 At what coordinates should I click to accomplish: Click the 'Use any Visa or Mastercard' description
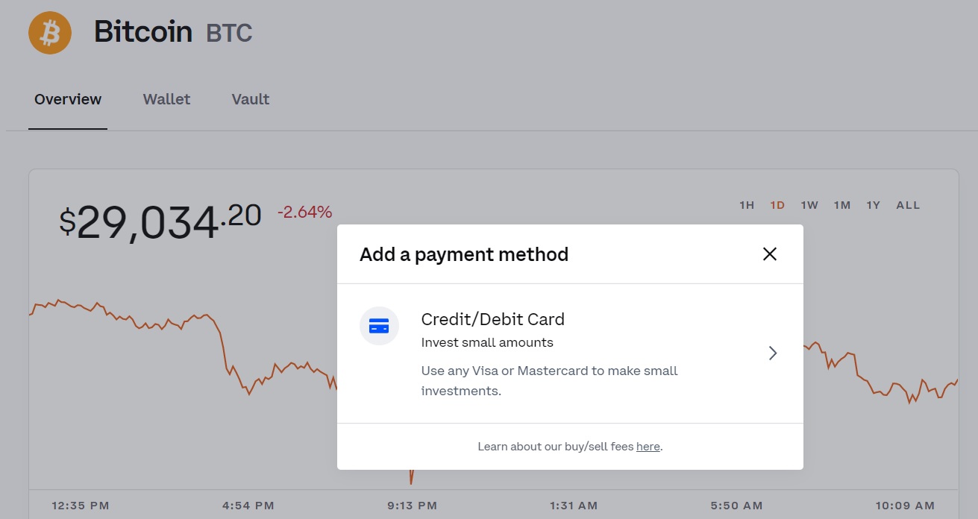click(x=550, y=380)
